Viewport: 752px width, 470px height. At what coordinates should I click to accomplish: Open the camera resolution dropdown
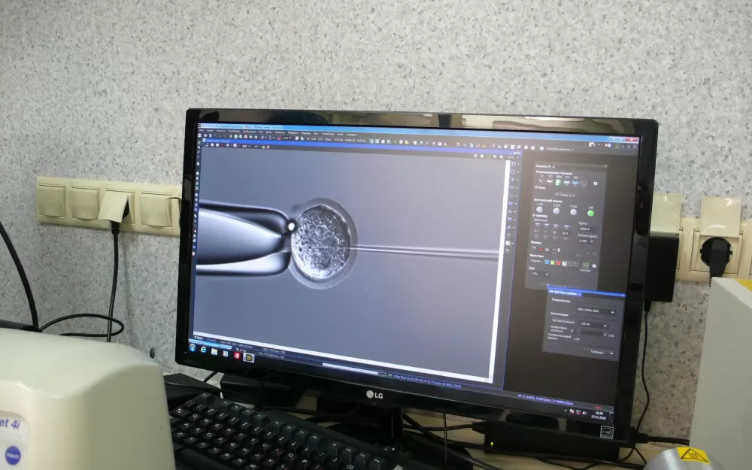click(x=596, y=311)
